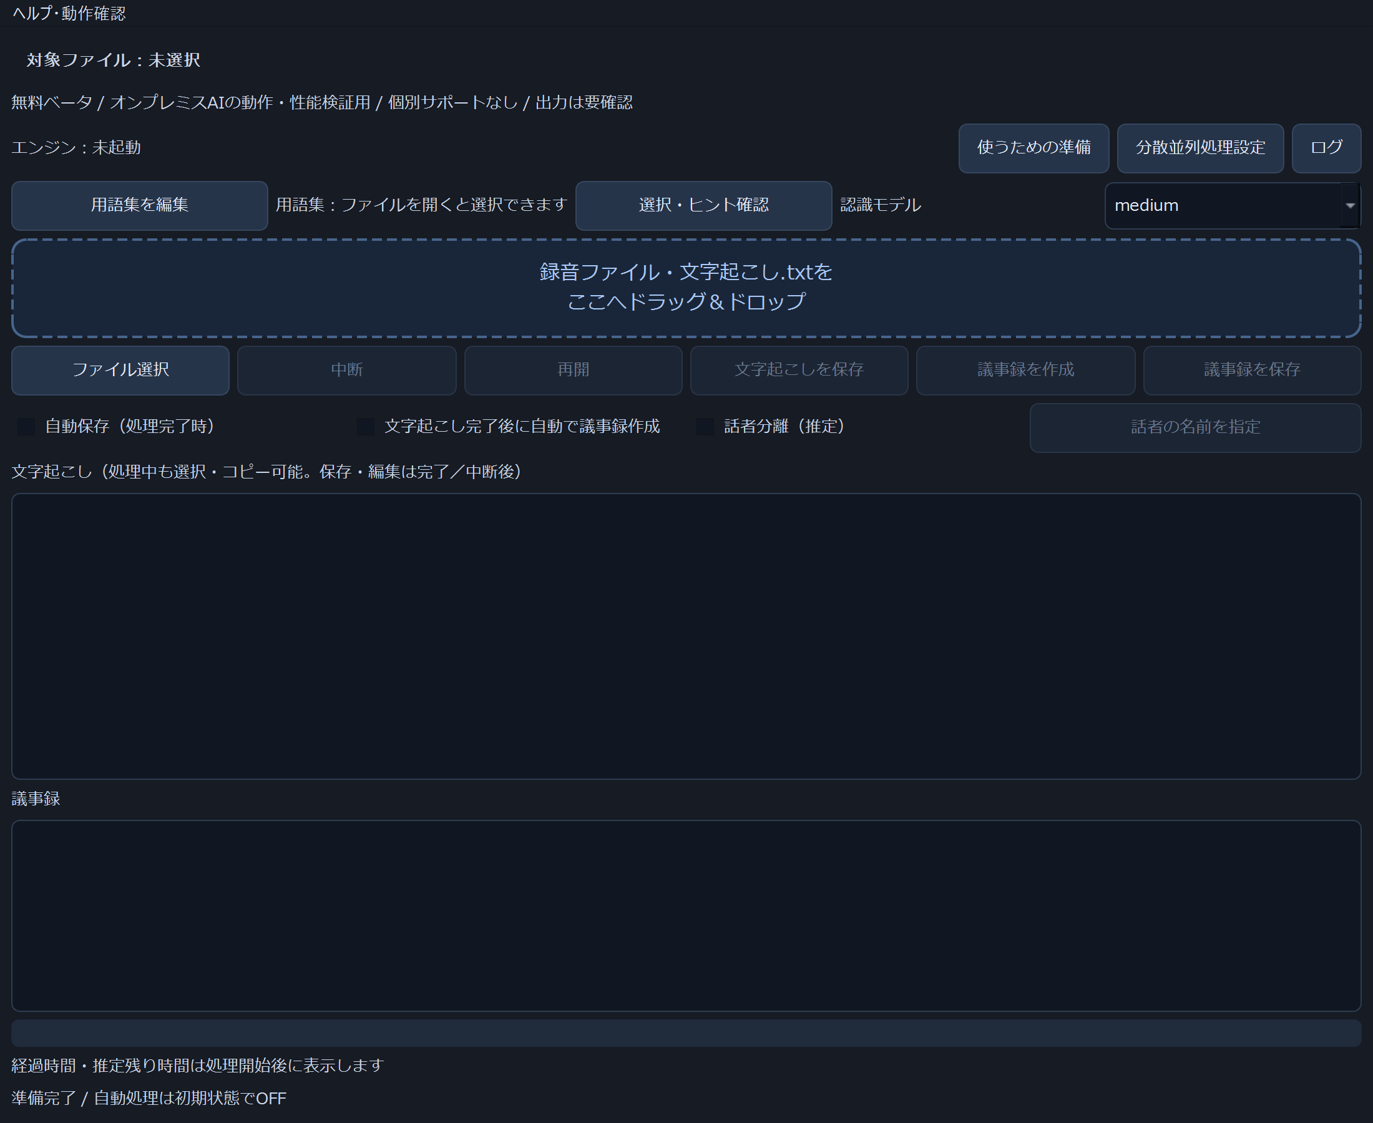Open 分散並列処理設定 settings

[1200, 148]
